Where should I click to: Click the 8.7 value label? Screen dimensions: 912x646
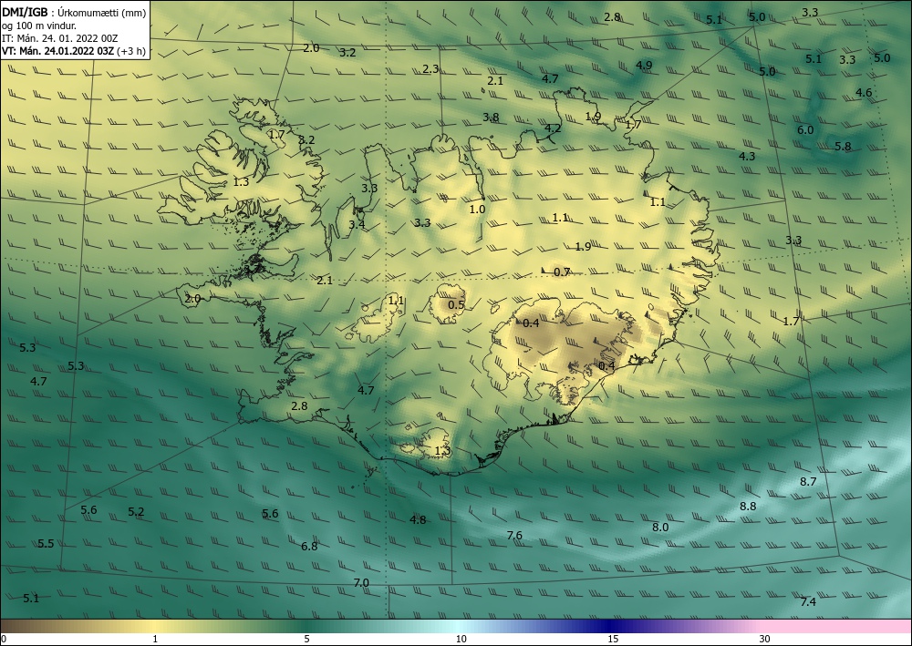click(x=808, y=482)
